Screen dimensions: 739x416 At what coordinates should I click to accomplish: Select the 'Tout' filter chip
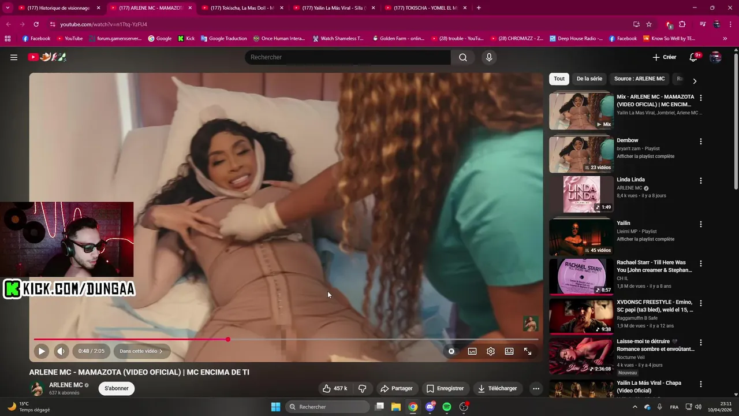click(559, 79)
